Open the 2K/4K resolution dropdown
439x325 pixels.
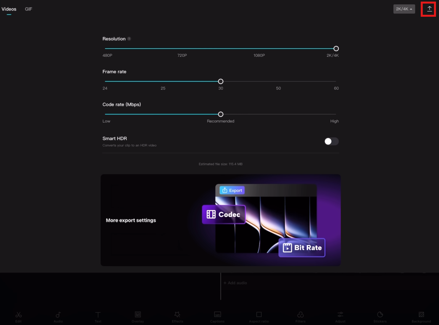point(404,9)
